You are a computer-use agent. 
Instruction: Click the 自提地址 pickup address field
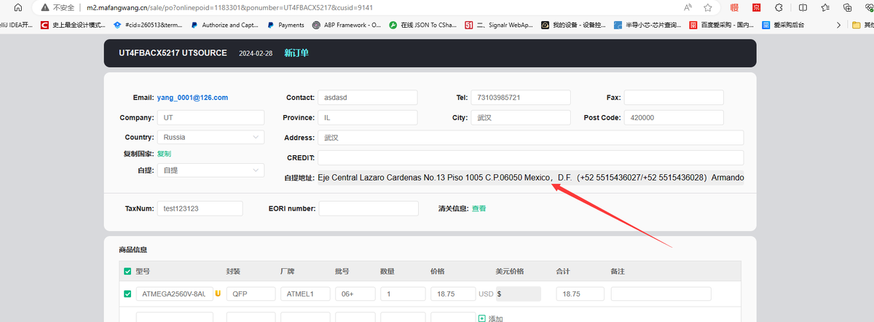click(530, 177)
